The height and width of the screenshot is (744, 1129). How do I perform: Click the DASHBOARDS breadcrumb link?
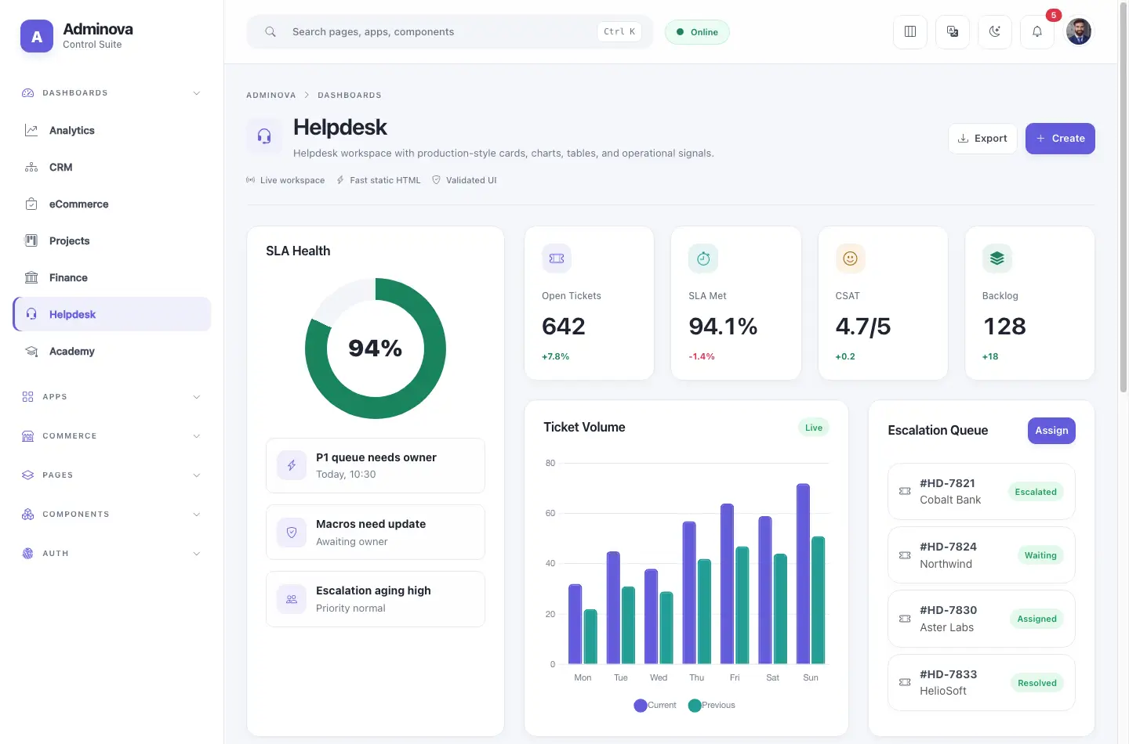click(350, 96)
